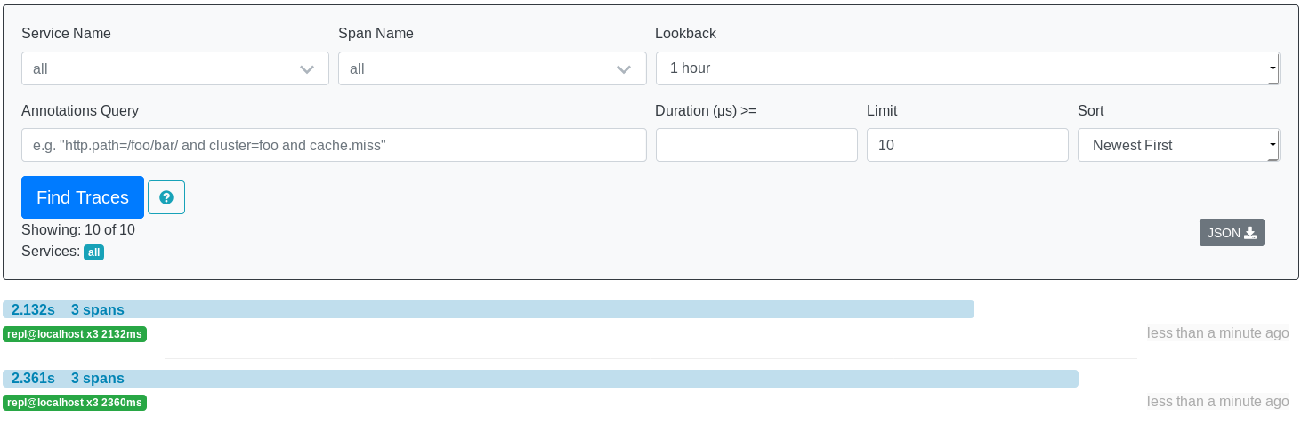The width and height of the screenshot is (1301, 432).
Task: Open the Lookback dropdown showing 1 hour
Action: pos(967,68)
